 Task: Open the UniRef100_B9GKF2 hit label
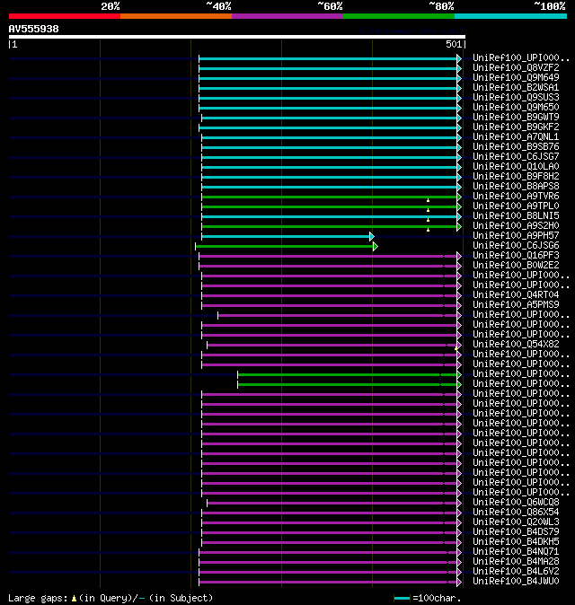(516, 127)
